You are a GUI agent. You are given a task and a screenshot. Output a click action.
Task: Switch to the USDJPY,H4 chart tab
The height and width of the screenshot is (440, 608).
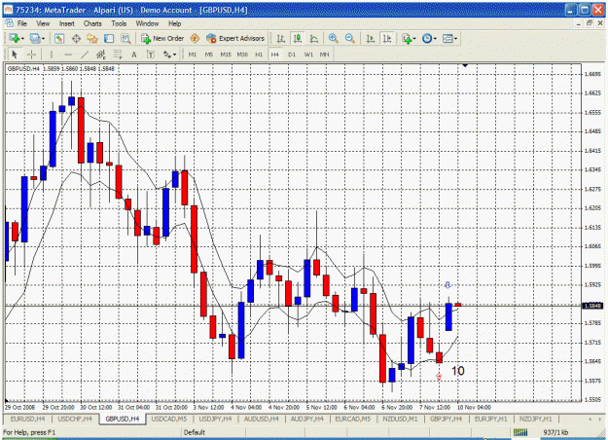point(215,419)
